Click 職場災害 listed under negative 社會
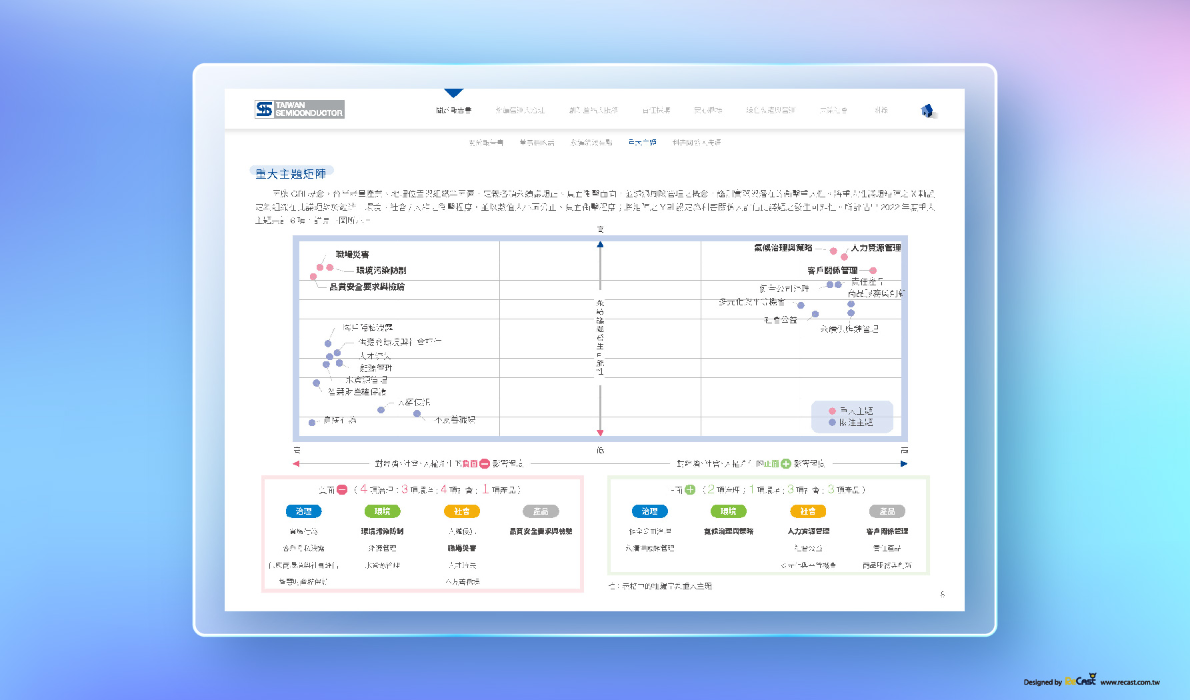The image size is (1190, 700). pyautogui.click(x=462, y=549)
